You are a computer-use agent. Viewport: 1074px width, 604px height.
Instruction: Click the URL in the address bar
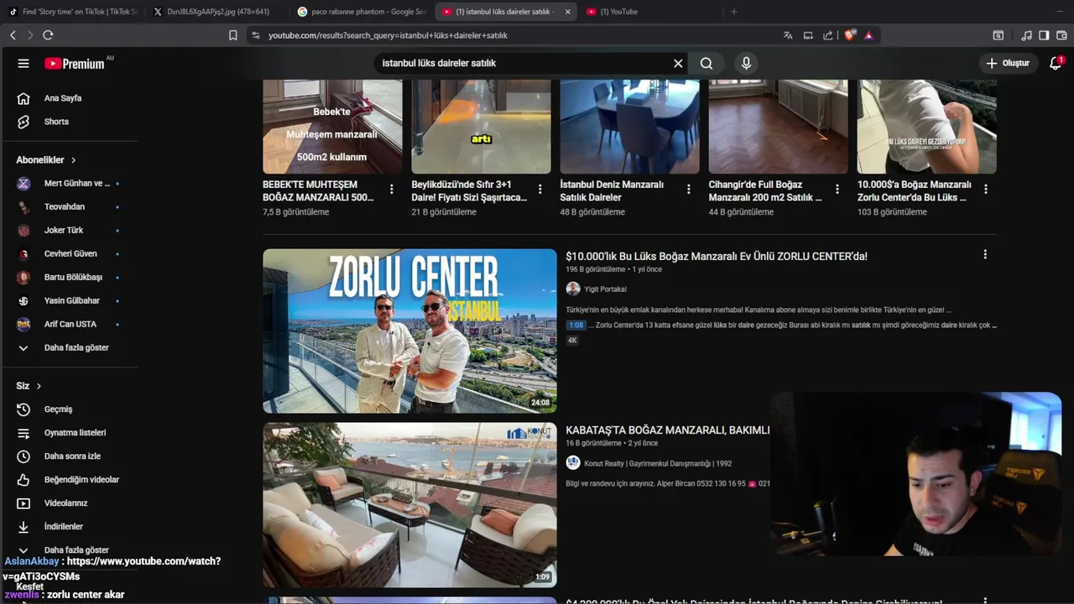point(388,35)
